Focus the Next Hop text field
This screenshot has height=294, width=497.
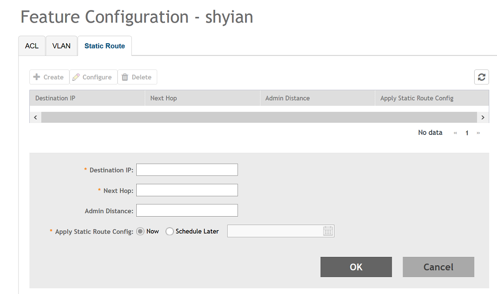(187, 190)
